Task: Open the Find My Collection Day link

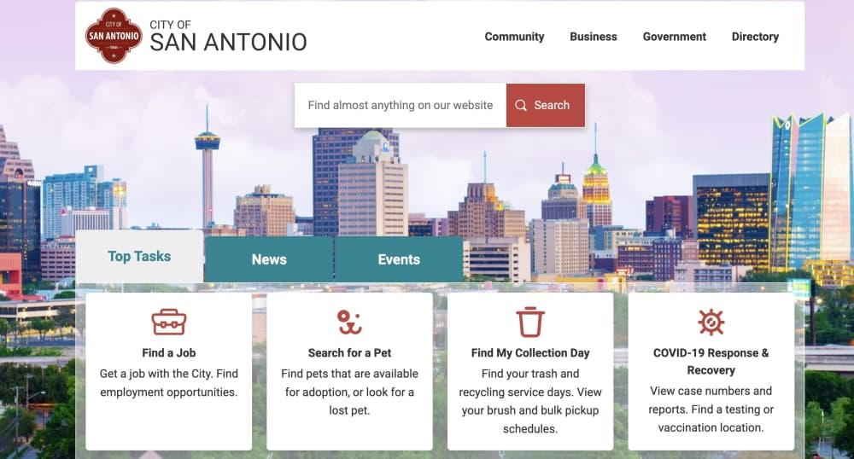Action: point(530,352)
